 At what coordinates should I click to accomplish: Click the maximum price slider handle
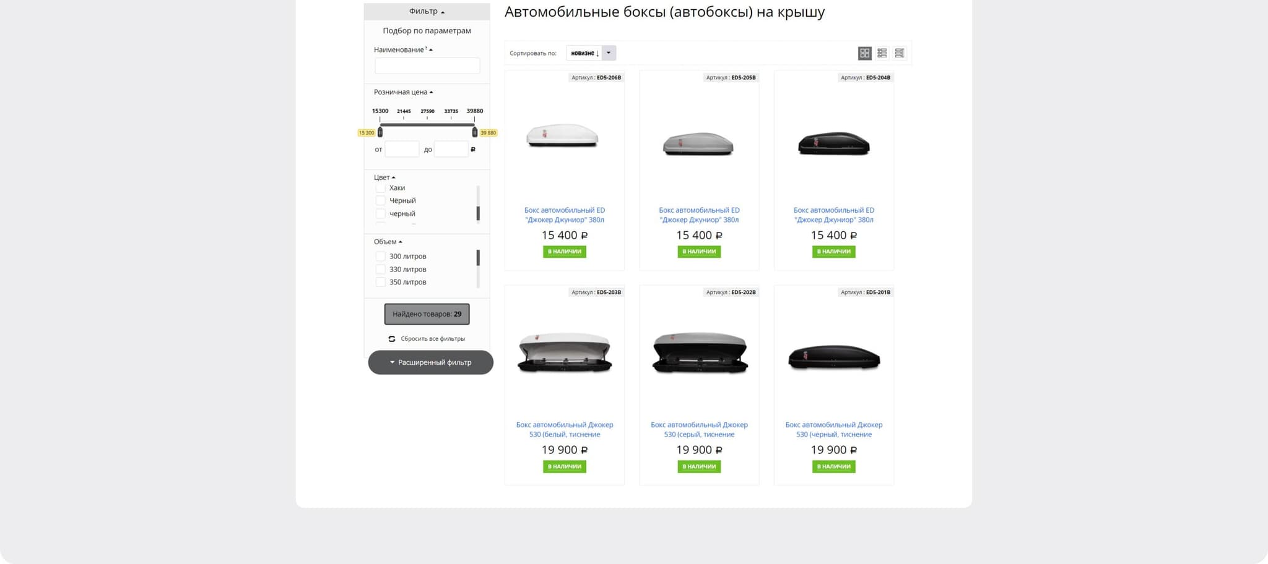pos(475,132)
